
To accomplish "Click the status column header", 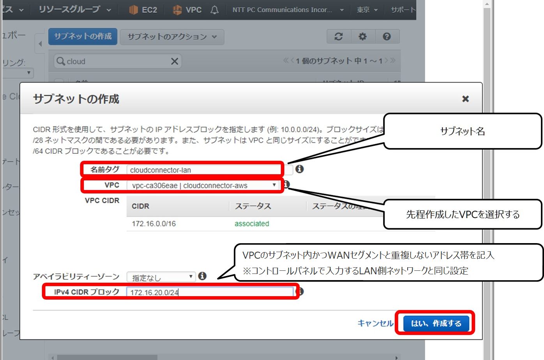I will tap(253, 206).
